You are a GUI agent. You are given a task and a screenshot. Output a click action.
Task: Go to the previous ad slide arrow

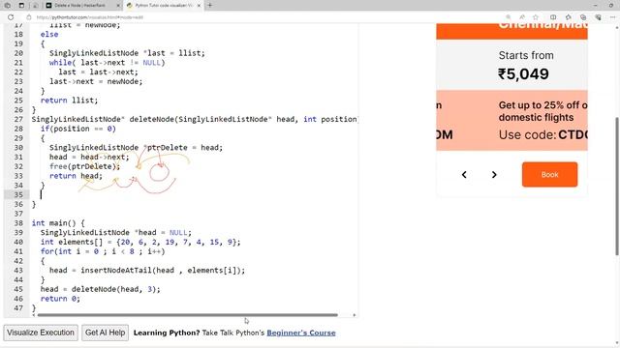pos(464,174)
